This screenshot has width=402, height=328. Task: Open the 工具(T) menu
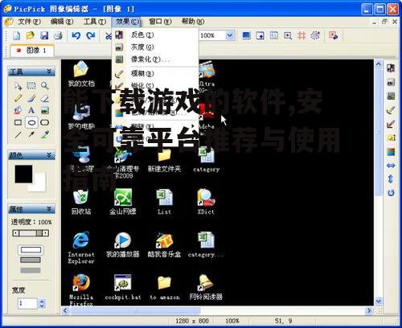click(x=95, y=22)
